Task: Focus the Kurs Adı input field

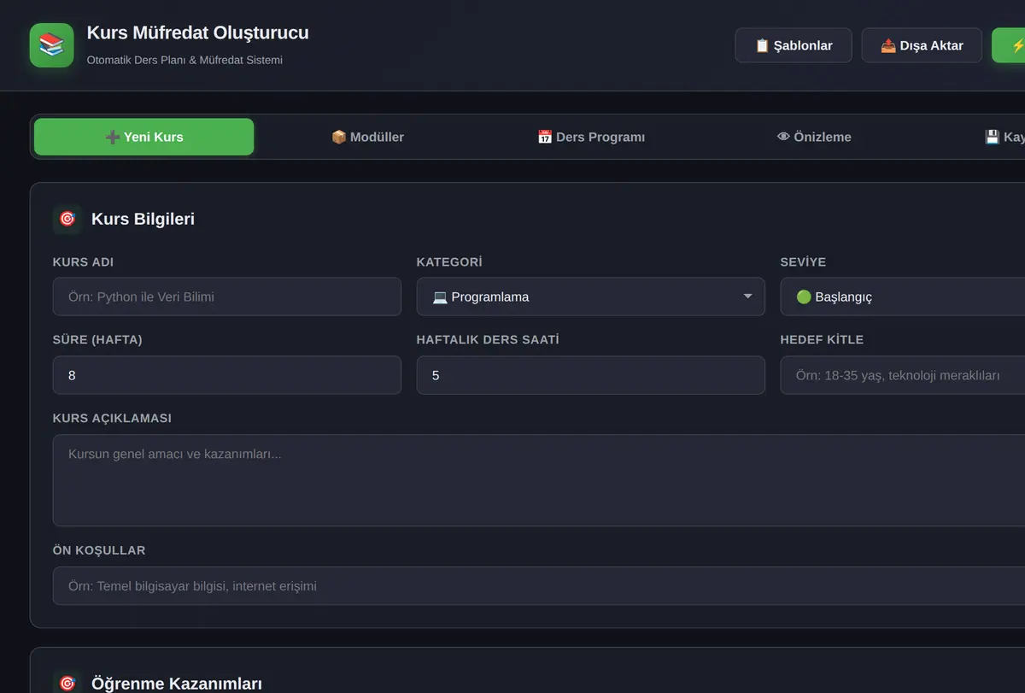Action: click(x=227, y=297)
